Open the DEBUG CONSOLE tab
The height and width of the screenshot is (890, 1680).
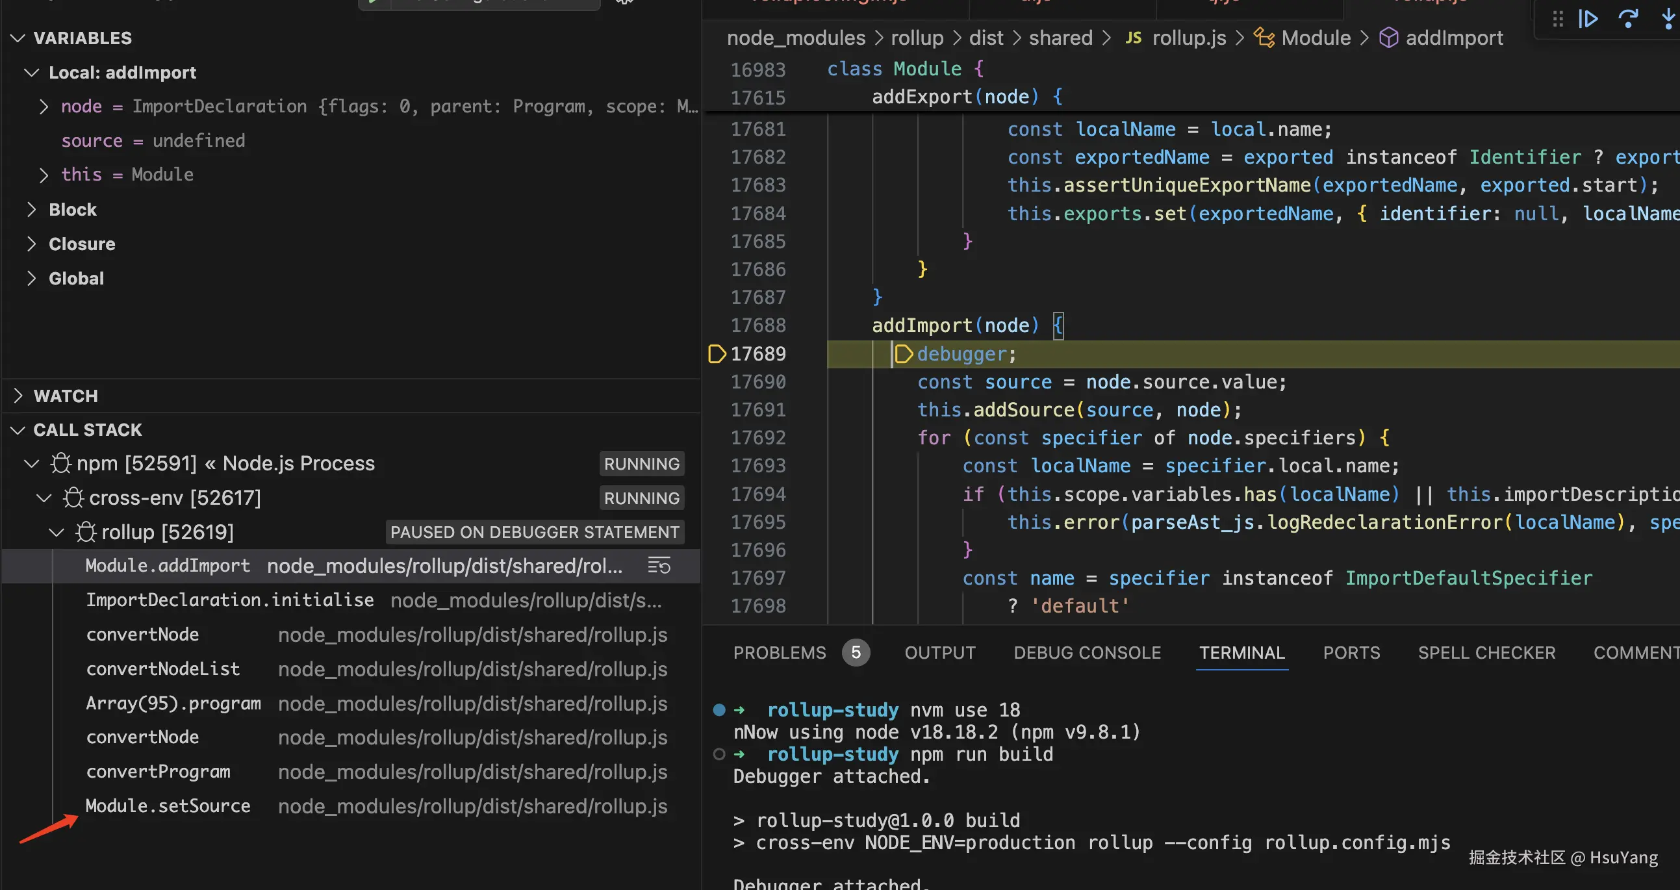pyautogui.click(x=1086, y=653)
